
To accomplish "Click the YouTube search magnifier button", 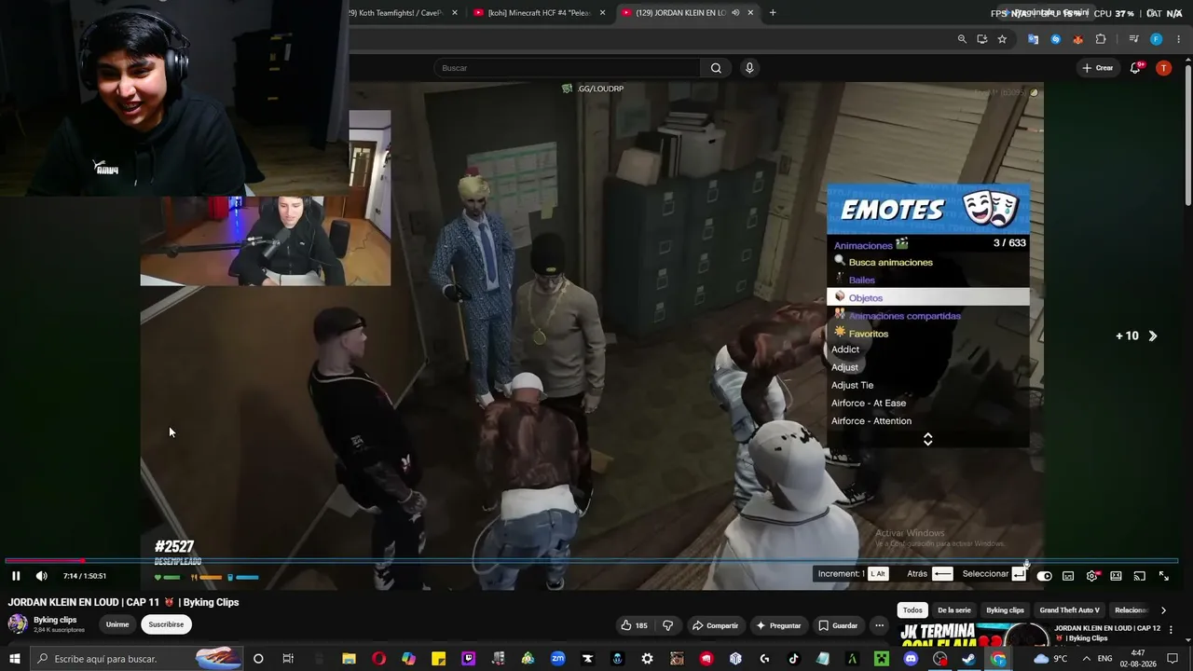I will (x=716, y=68).
